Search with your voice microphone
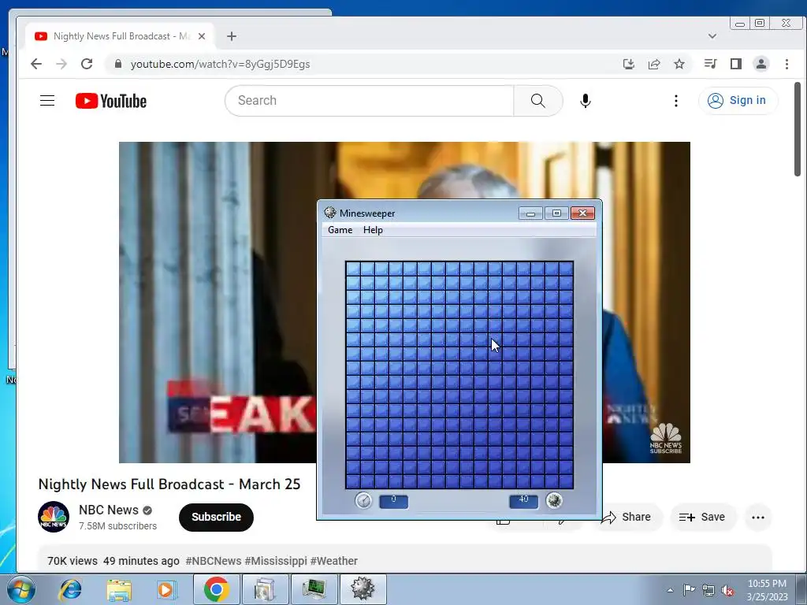 tap(586, 100)
